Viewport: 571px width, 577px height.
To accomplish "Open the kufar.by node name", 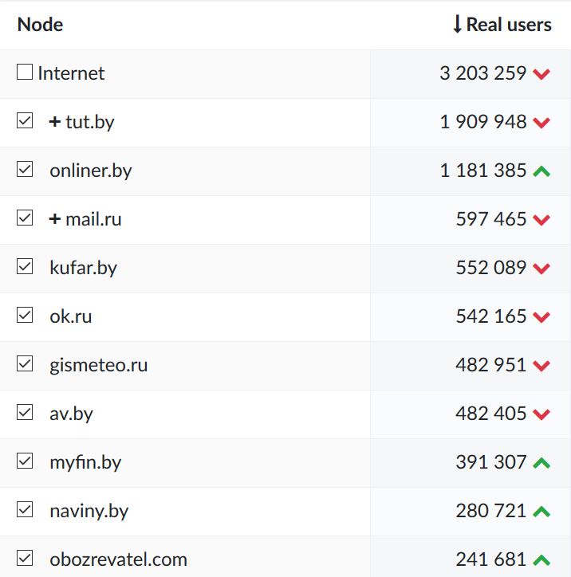I will coord(83,268).
